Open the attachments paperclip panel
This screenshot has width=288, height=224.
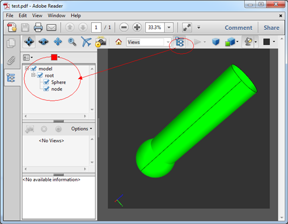(x=11, y=61)
